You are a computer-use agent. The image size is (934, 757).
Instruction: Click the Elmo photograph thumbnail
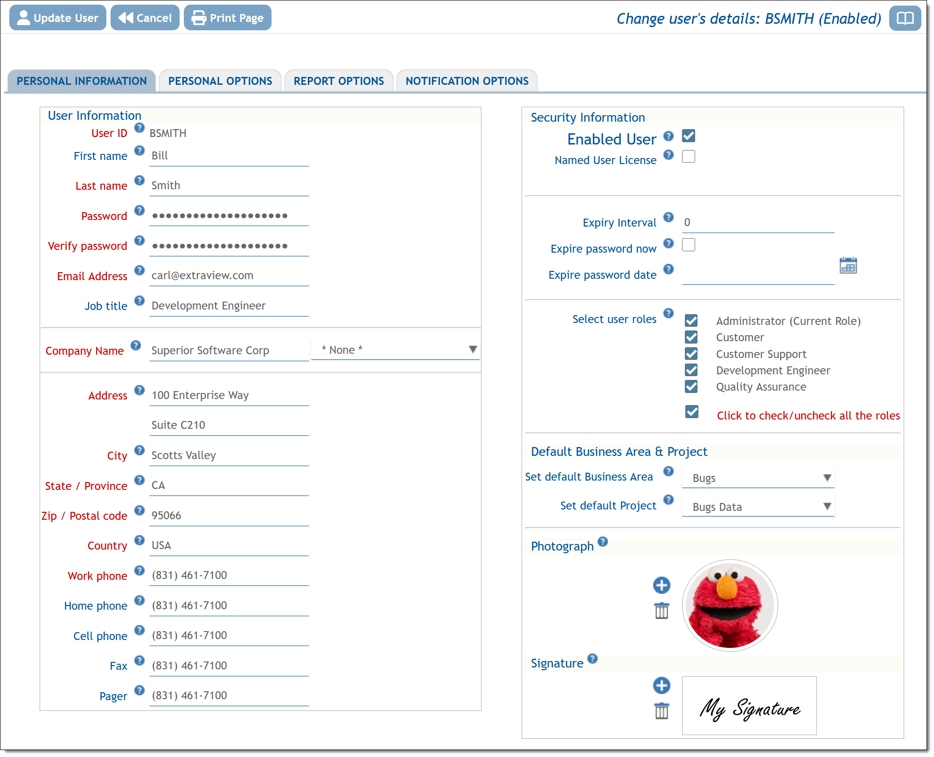click(x=730, y=605)
